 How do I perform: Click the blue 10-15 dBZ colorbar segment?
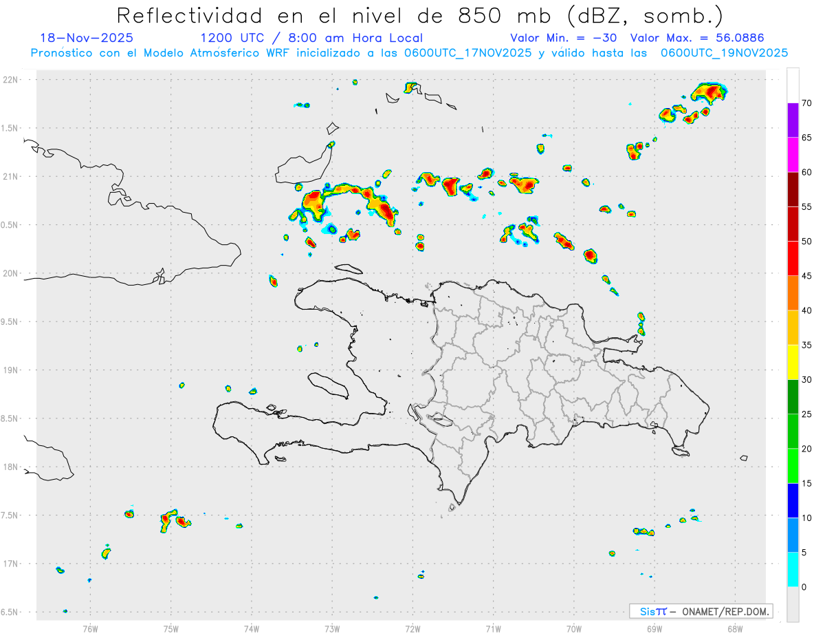[793, 500]
